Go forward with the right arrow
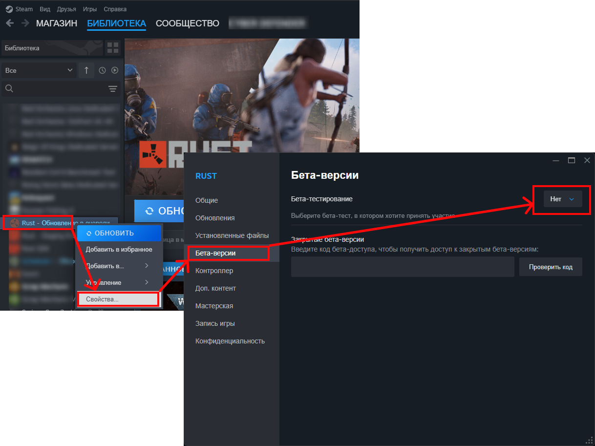 click(x=25, y=23)
